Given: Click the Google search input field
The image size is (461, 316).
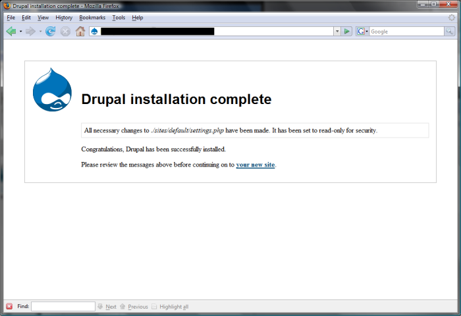Looking at the screenshot, I should 406,31.
